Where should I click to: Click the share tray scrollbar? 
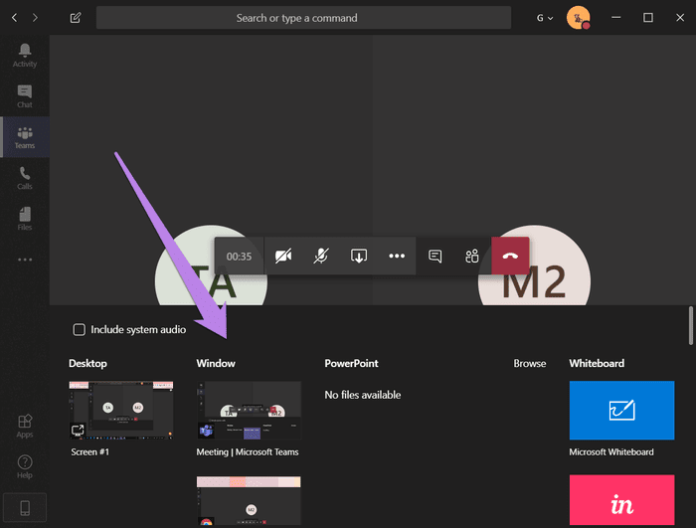691,325
